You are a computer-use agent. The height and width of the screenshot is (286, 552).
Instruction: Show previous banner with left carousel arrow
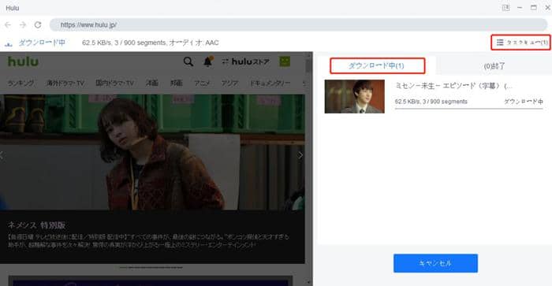[2, 155]
